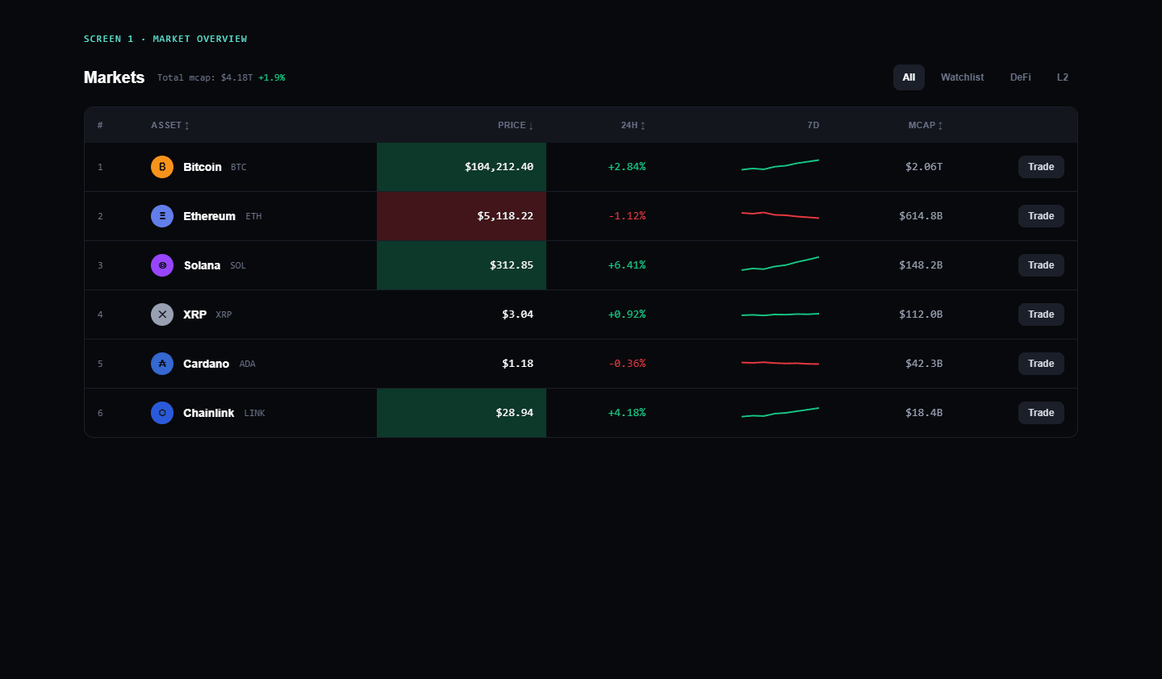1162x679 pixels.
Task: Click the XRP price $3.04
Action: (517, 315)
